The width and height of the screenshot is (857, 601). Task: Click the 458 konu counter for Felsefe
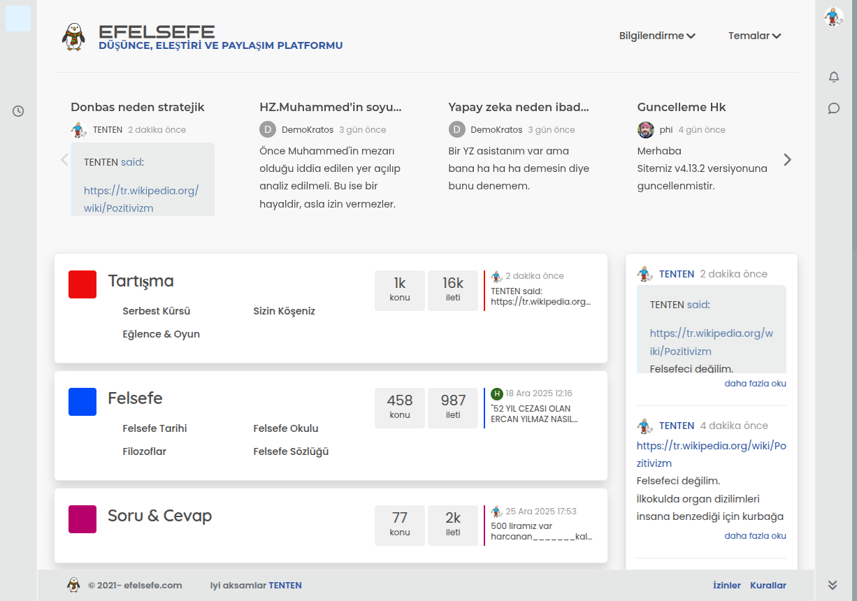pos(400,407)
